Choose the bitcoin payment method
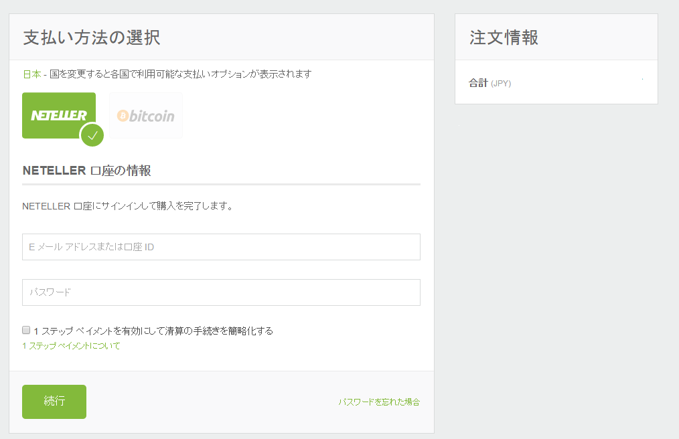This screenshot has height=439, width=679. 146,115
